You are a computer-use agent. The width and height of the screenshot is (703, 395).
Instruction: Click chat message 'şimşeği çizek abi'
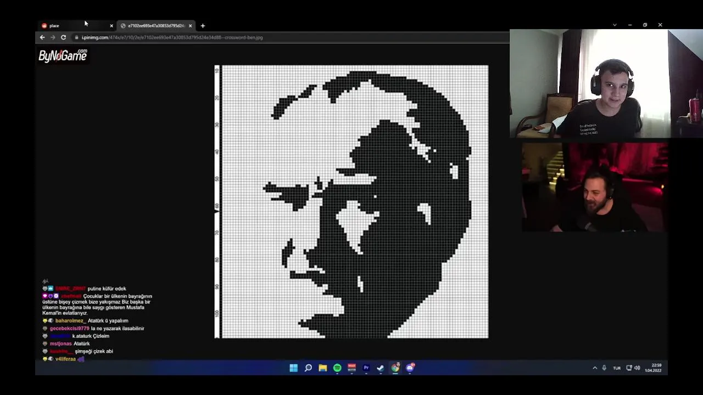(x=94, y=352)
